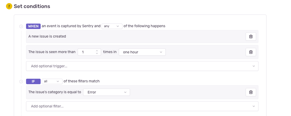Click the circled arrow beside WHEN

pos(21,26)
